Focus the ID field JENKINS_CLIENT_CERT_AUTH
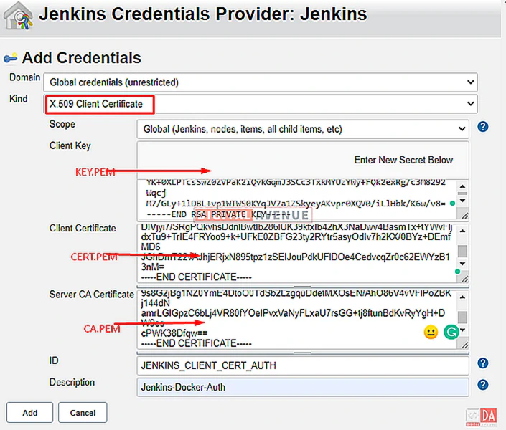The image size is (506, 430). pyautogui.click(x=303, y=365)
